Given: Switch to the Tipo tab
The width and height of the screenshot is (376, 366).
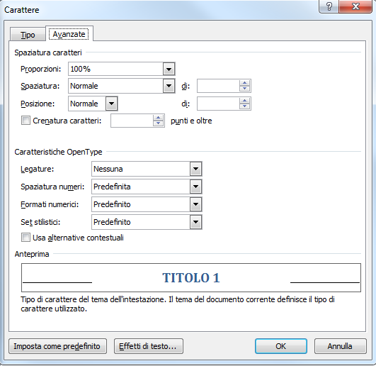Looking at the screenshot, I should tap(28, 35).
